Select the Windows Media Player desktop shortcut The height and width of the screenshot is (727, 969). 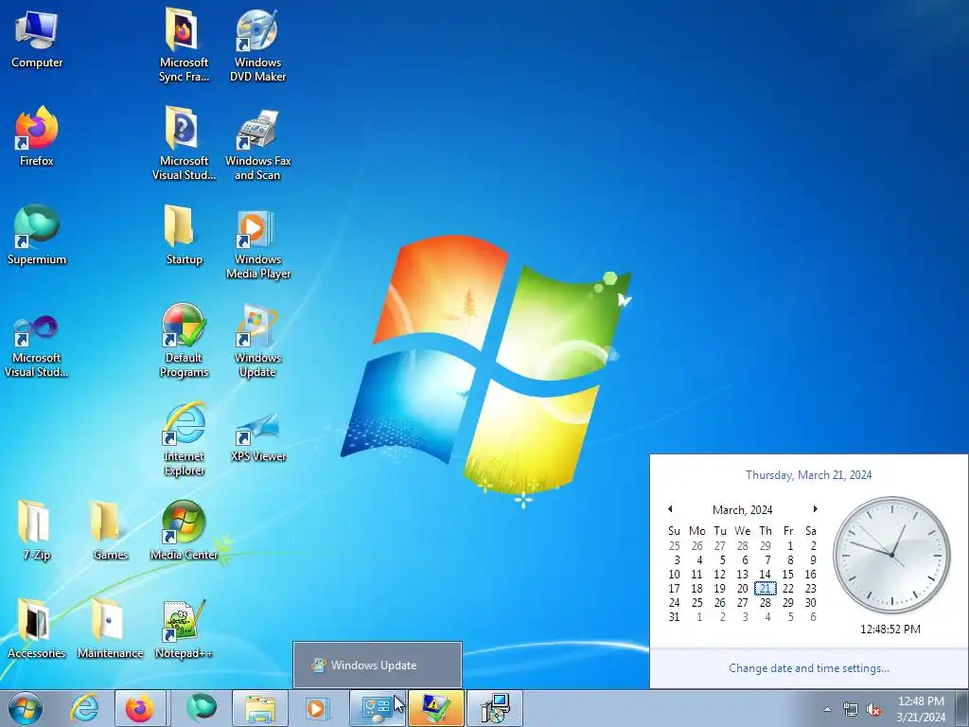click(x=257, y=245)
